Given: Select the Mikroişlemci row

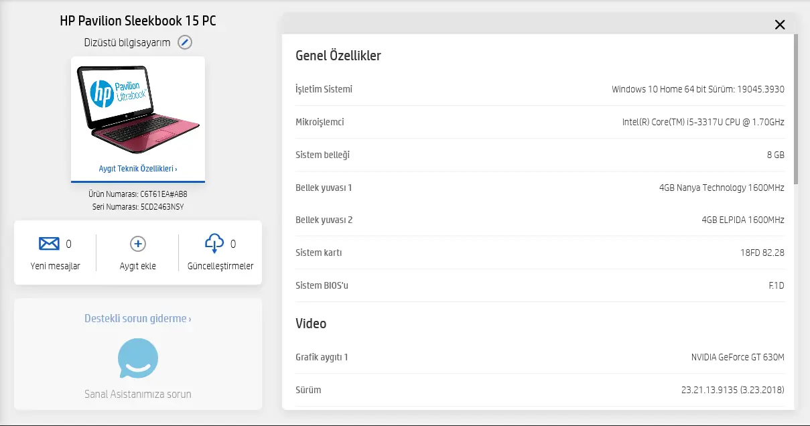Looking at the screenshot, I should [540, 122].
